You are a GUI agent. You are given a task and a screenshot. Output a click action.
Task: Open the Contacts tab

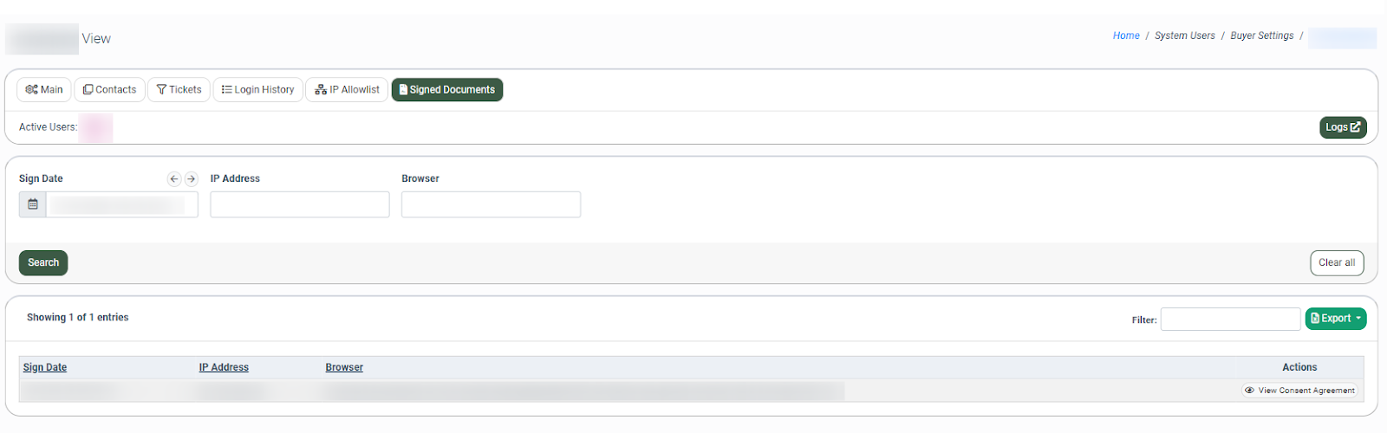110,90
